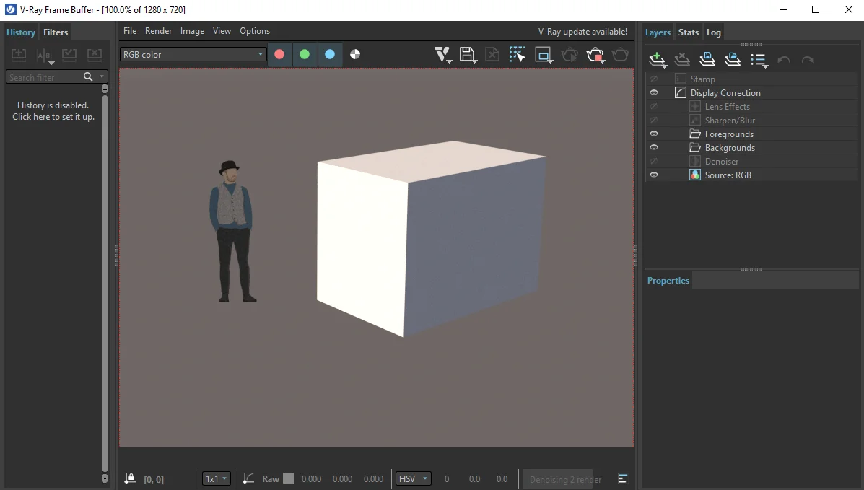Hide the Display Correction layer
This screenshot has height=490, width=864.
click(654, 92)
